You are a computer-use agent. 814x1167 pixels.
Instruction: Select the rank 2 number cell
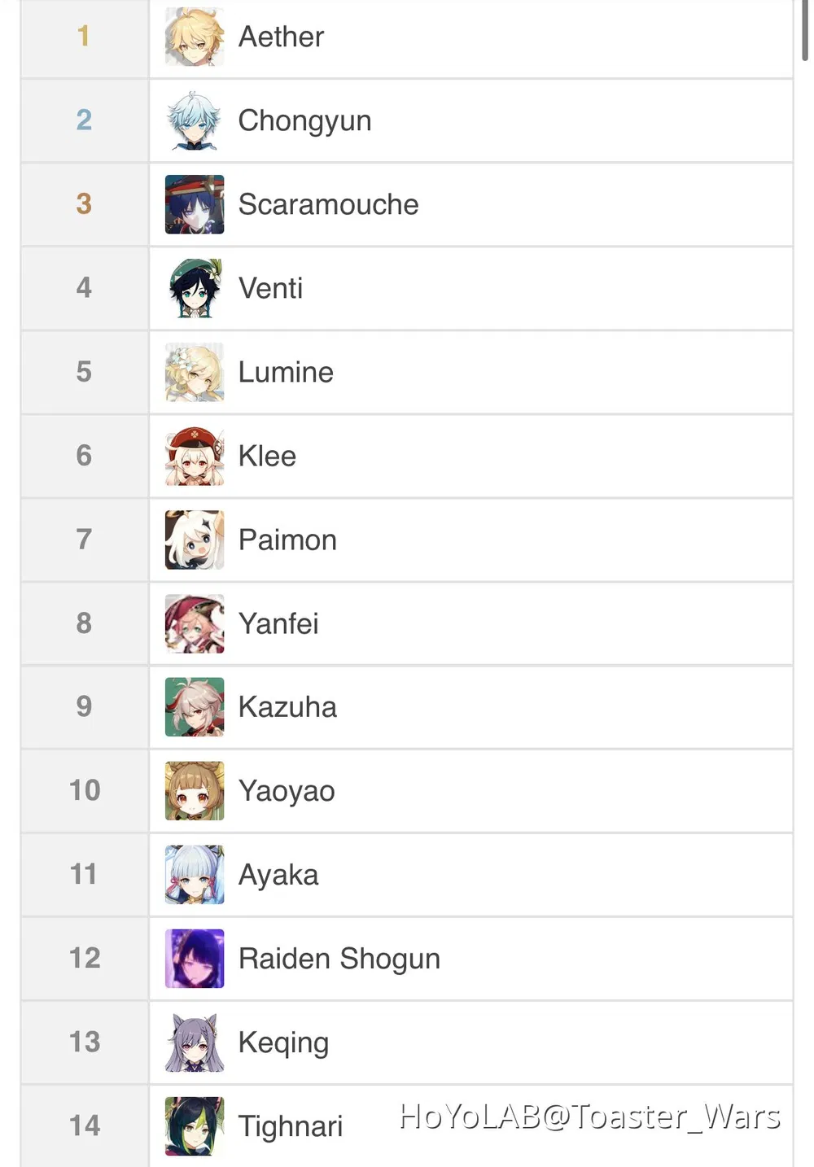point(85,120)
